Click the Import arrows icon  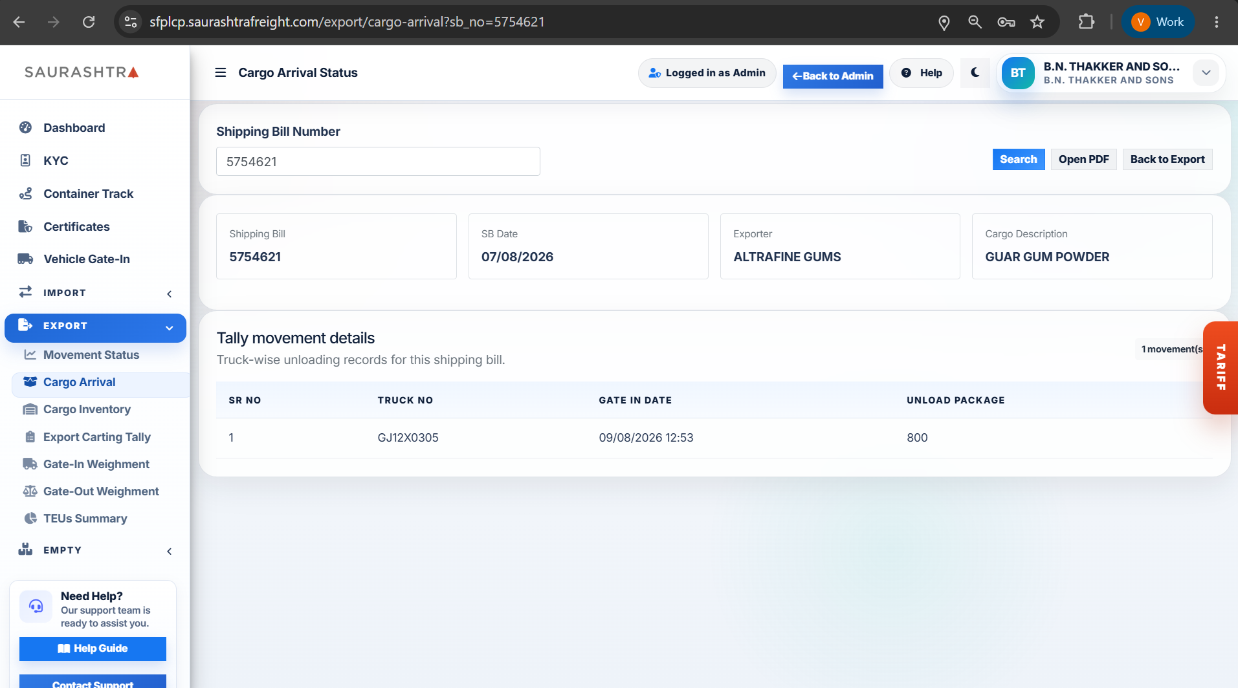click(25, 292)
